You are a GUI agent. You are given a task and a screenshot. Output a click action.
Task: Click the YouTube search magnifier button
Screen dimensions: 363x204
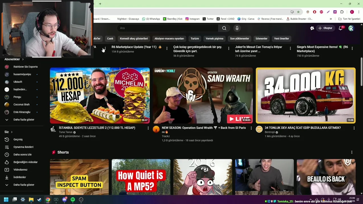coord(224,28)
